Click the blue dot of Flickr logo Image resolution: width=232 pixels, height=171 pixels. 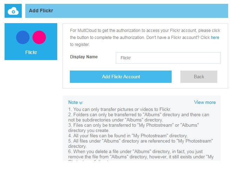(x=23, y=37)
